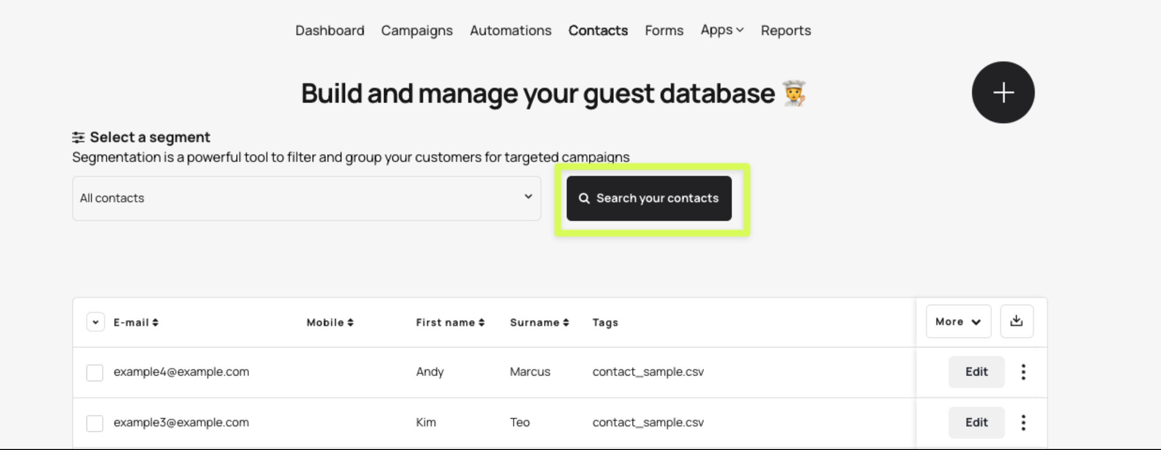This screenshot has width=1161, height=450.
Task: Open three-dot menu for example3@example.com row
Action: 1023,422
